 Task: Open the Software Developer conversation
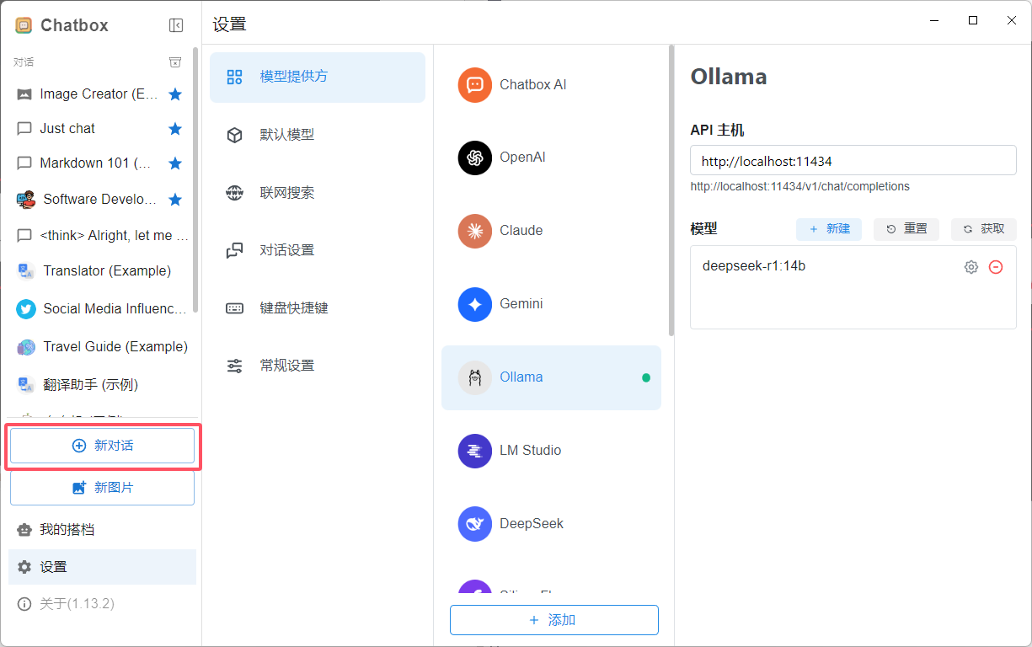coord(99,200)
